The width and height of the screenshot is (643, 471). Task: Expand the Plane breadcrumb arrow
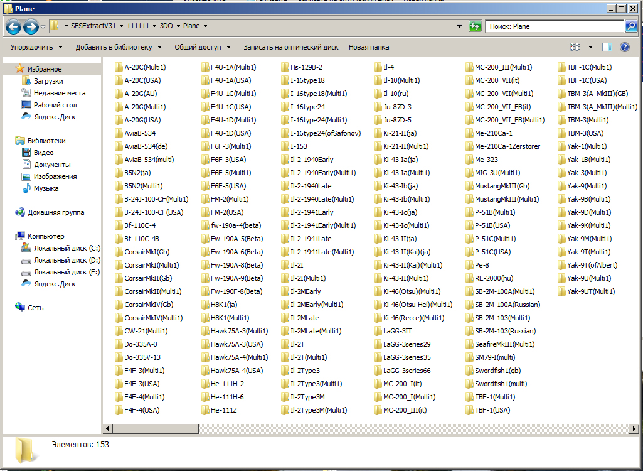pos(206,26)
